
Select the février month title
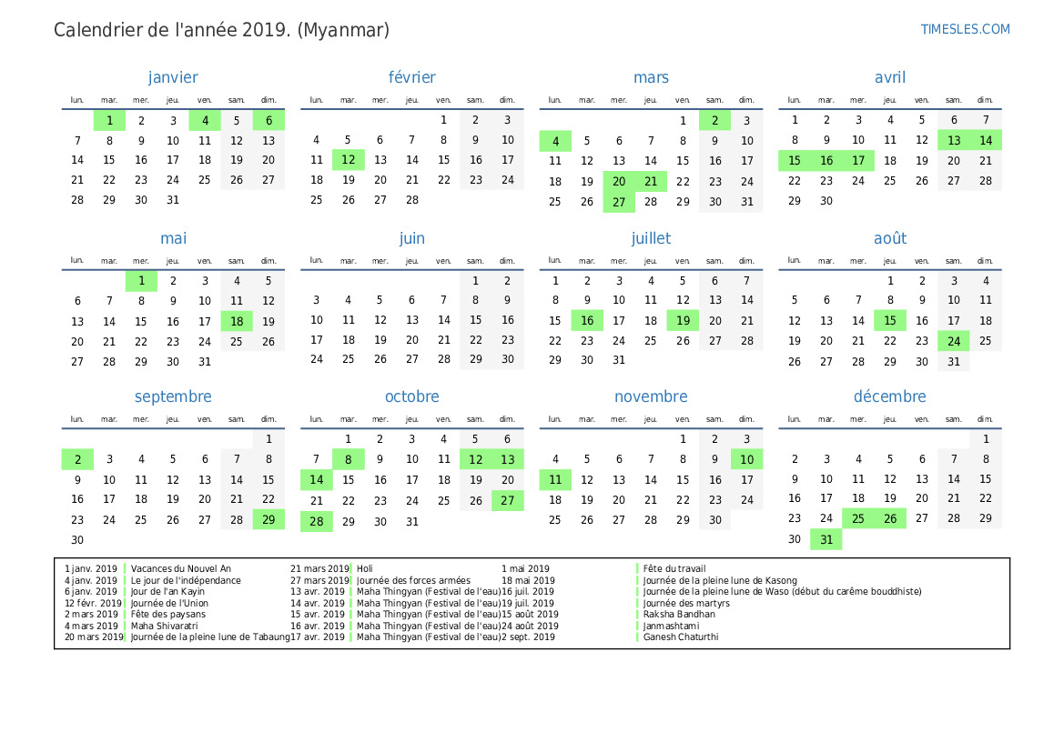click(x=411, y=77)
